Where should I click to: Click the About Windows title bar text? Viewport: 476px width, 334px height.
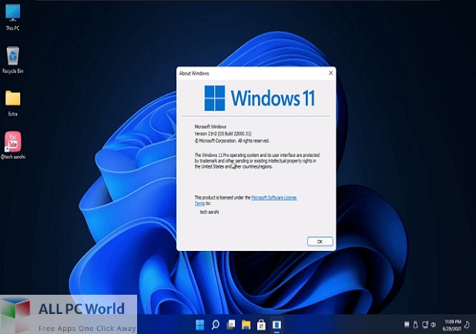pos(194,73)
